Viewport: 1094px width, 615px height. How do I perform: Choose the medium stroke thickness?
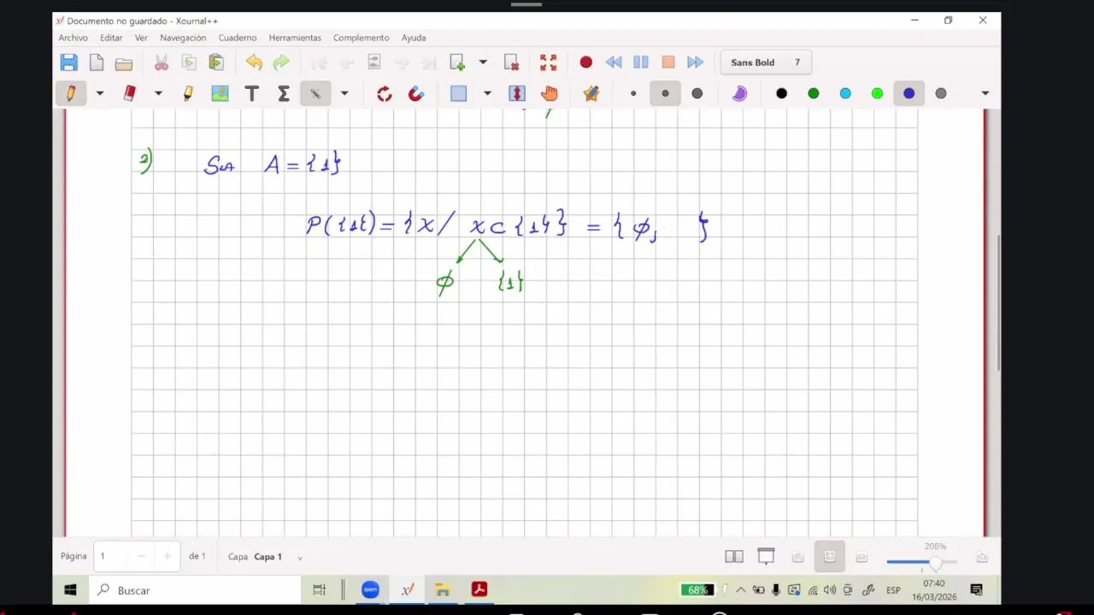665,93
